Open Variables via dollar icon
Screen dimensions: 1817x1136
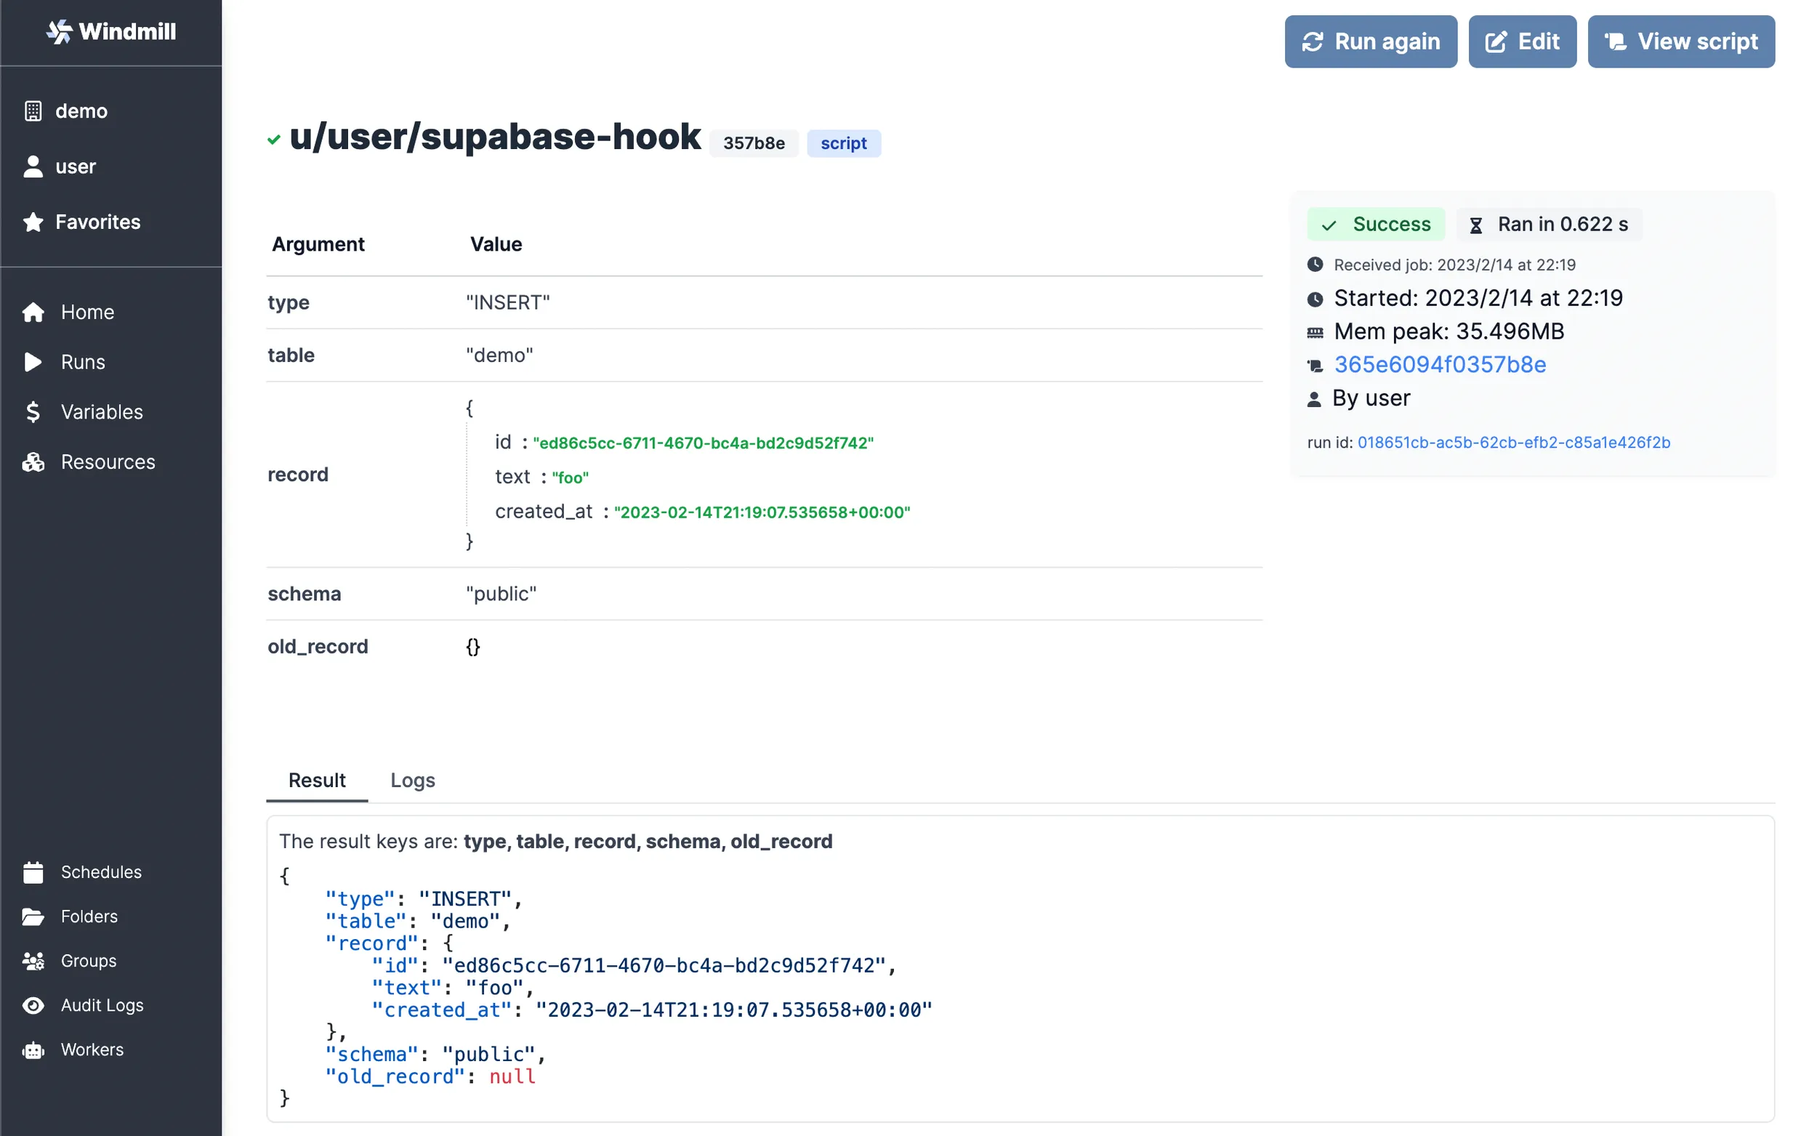33,411
